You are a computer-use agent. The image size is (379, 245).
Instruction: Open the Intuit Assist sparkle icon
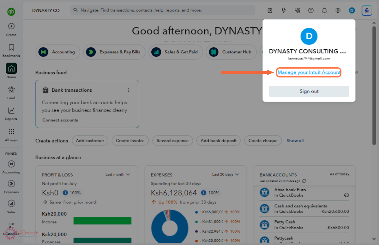[367, 10]
